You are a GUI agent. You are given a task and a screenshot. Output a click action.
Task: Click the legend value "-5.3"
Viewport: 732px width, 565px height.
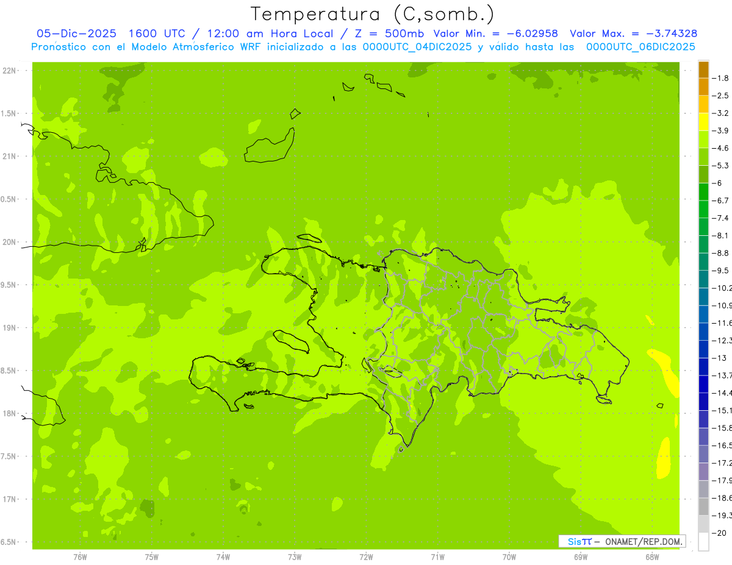coord(722,166)
